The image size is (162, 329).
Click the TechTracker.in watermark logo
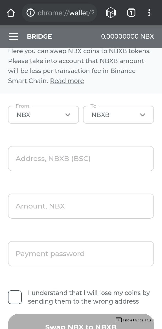click(135, 320)
